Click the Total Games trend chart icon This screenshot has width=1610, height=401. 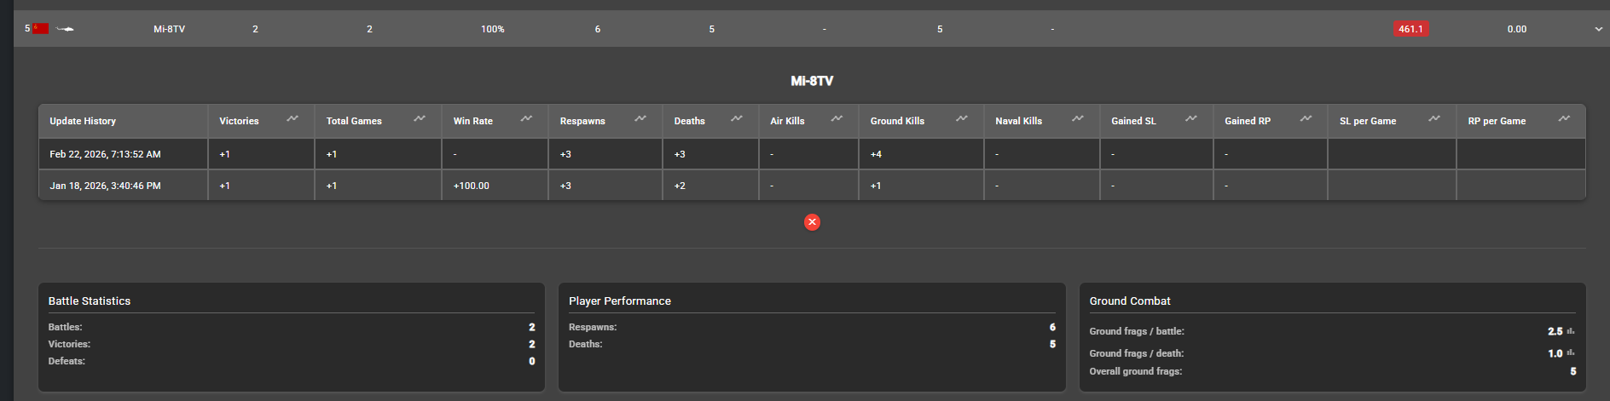click(420, 119)
